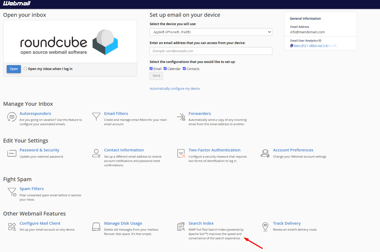Click the info@maindomain.com email address
The image size is (380, 252).
[308, 32]
